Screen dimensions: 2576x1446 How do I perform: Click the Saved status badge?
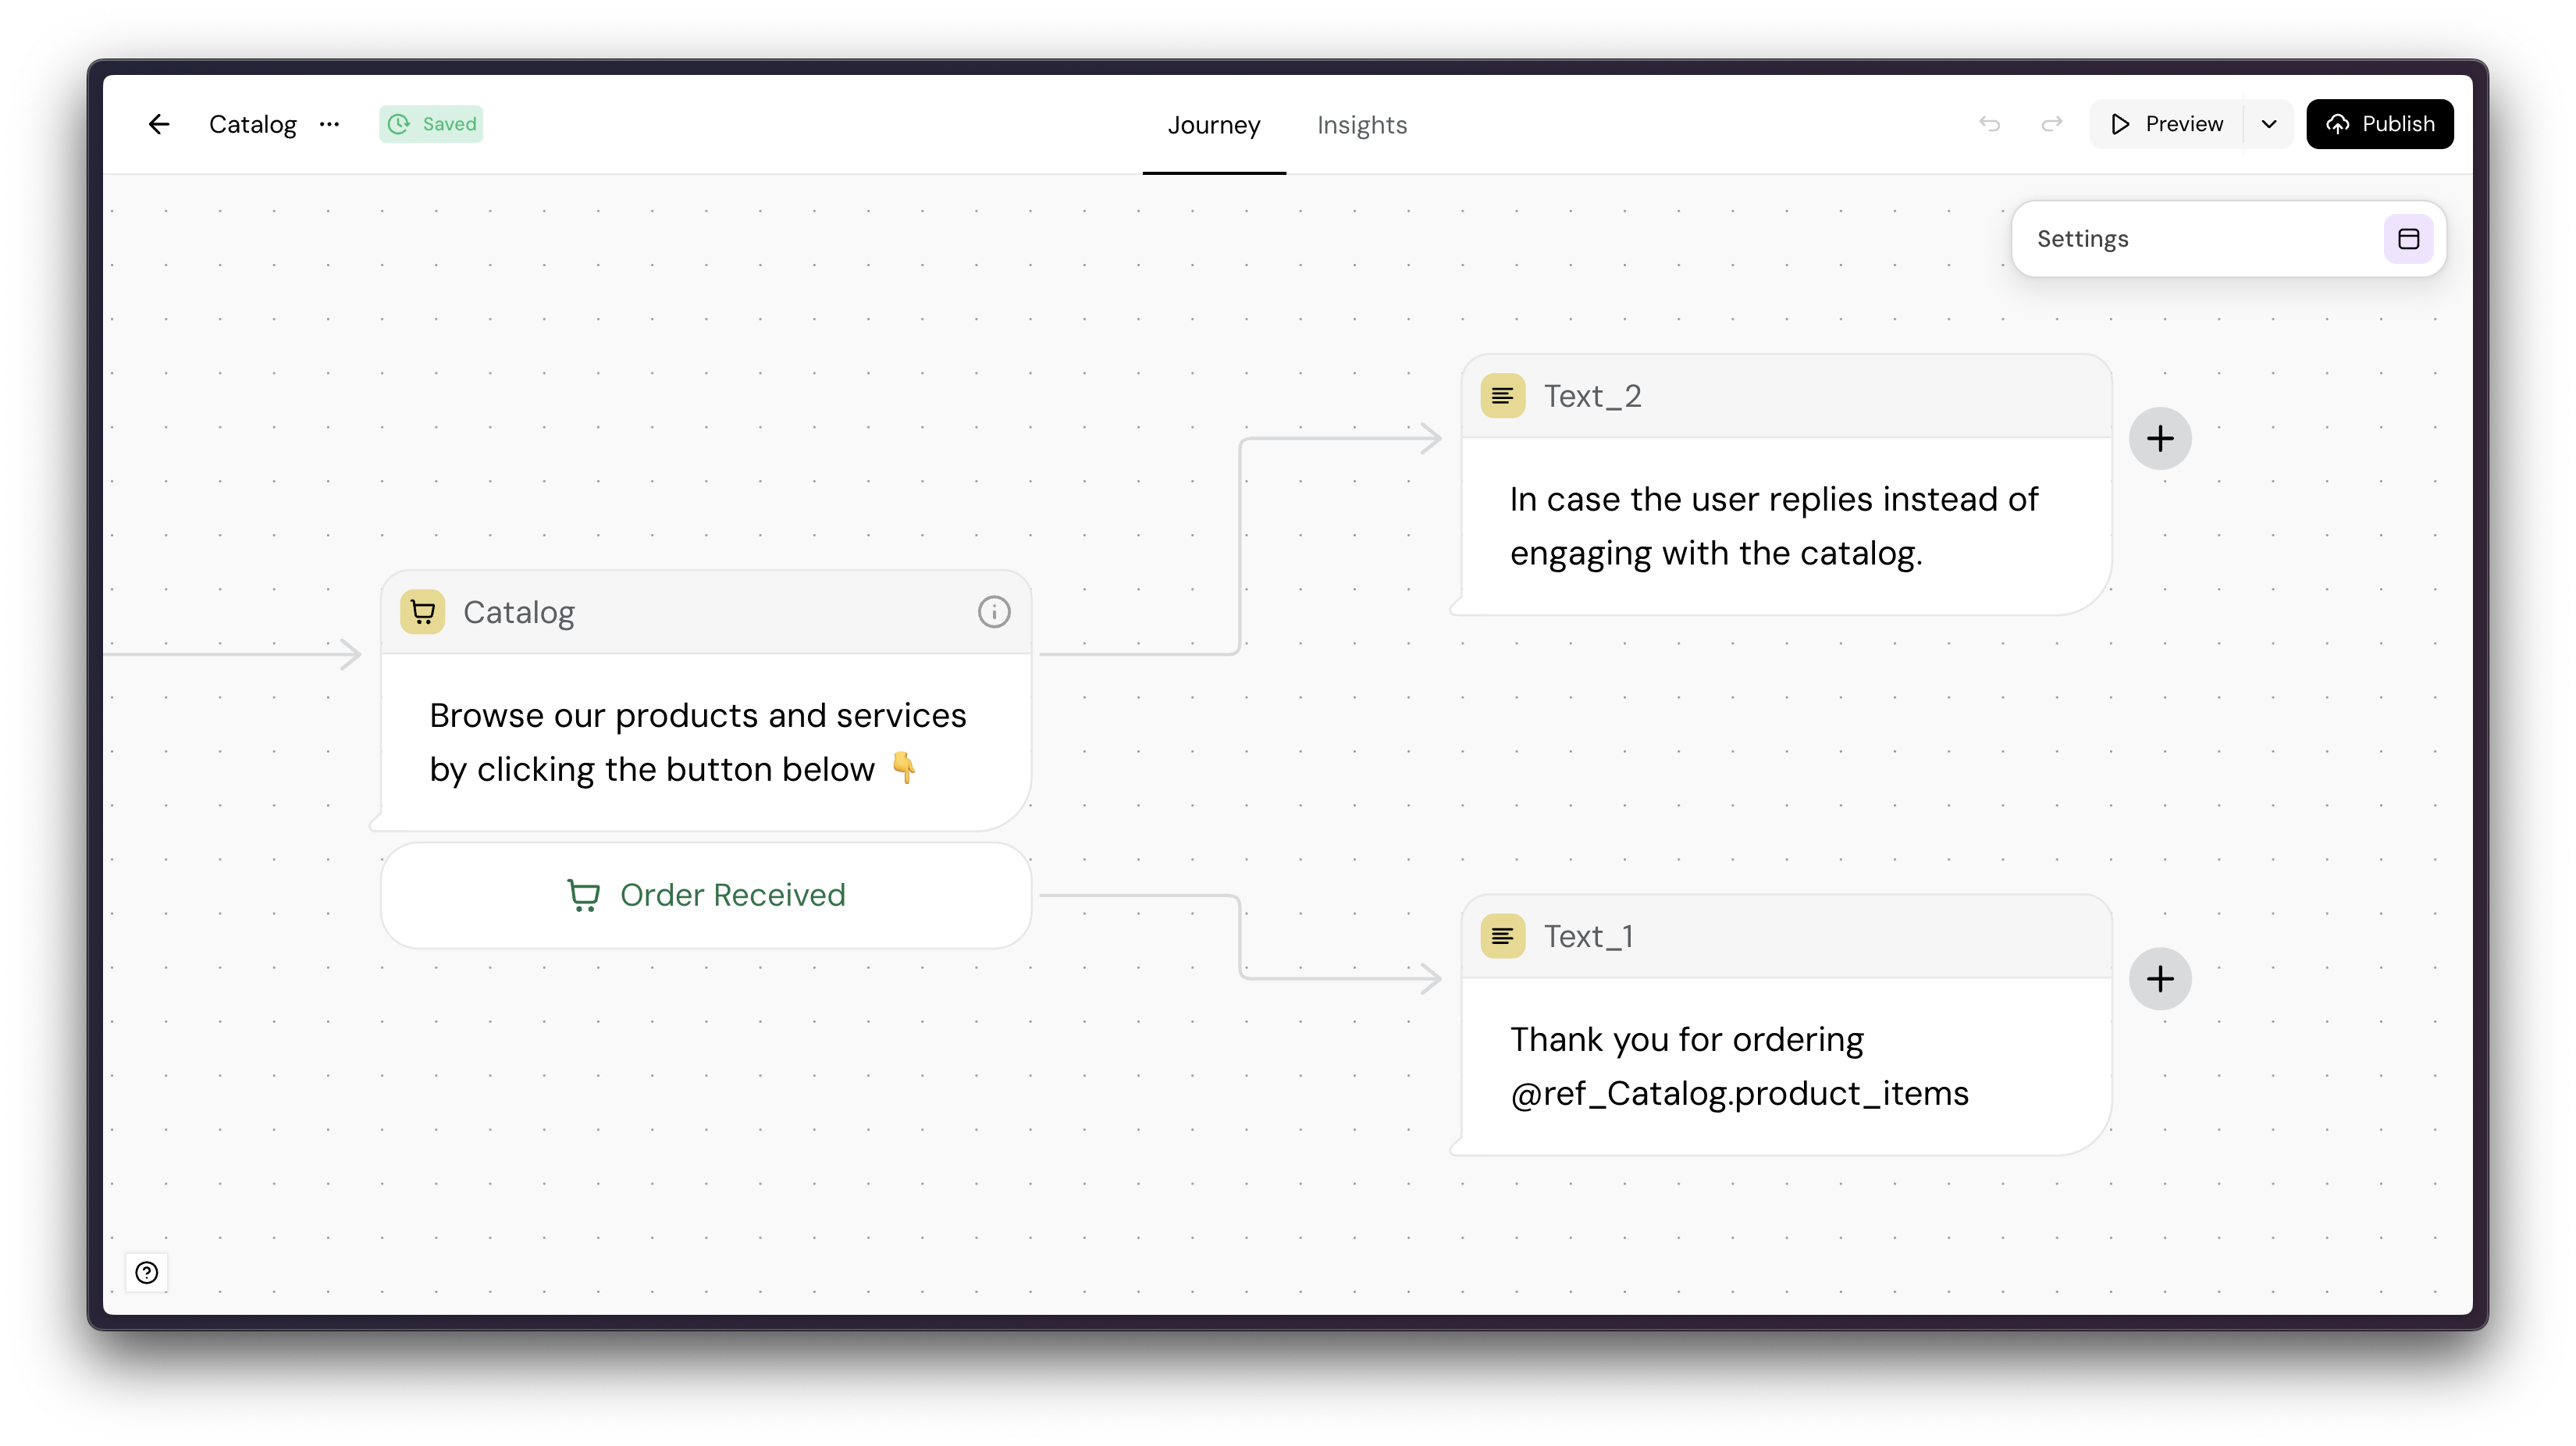(431, 124)
